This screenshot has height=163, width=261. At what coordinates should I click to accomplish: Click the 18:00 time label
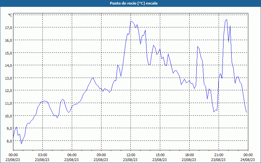(x=190, y=155)
